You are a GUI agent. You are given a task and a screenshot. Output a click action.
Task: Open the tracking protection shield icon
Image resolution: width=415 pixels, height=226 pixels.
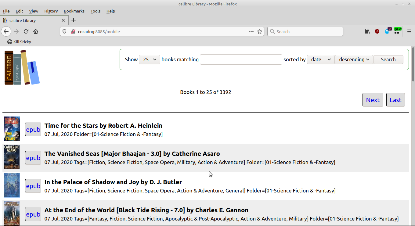[64, 31]
